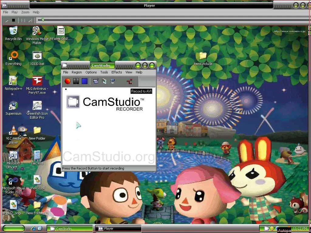311x233 pixels.
Task: Click the Player's jump-to-start toolbar button
Action: [23, 20]
